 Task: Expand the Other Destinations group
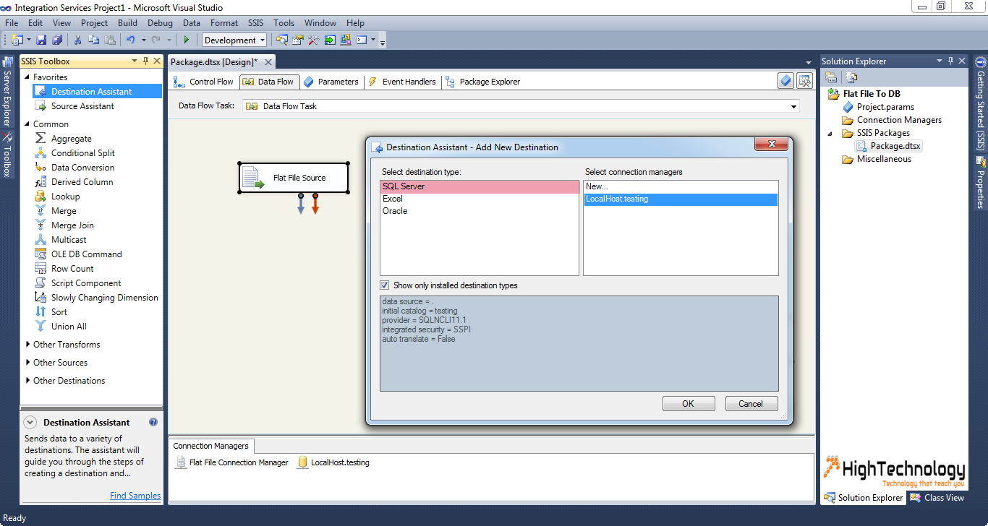(x=27, y=381)
